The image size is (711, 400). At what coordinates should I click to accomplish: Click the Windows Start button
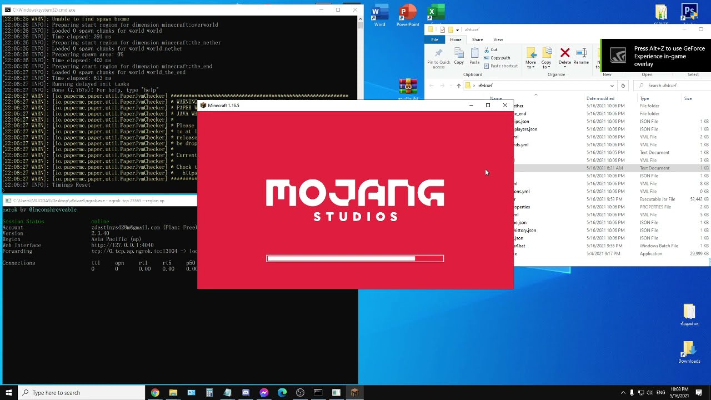9,393
